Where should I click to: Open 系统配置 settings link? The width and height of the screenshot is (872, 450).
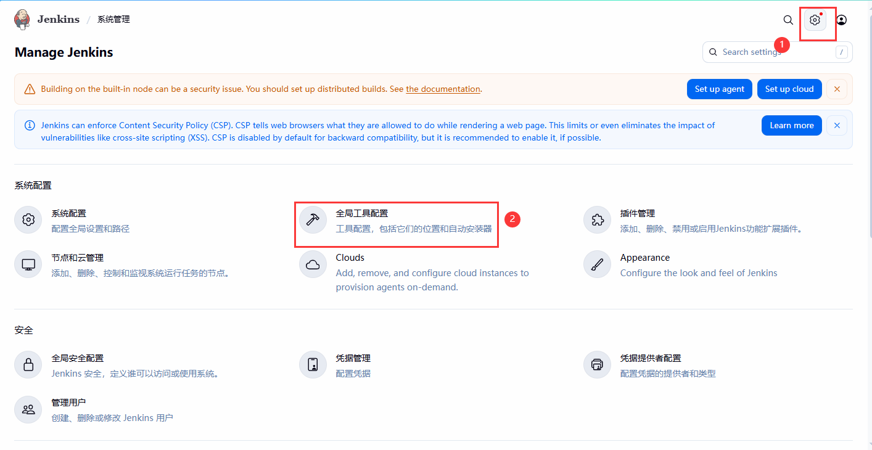click(68, 213)
